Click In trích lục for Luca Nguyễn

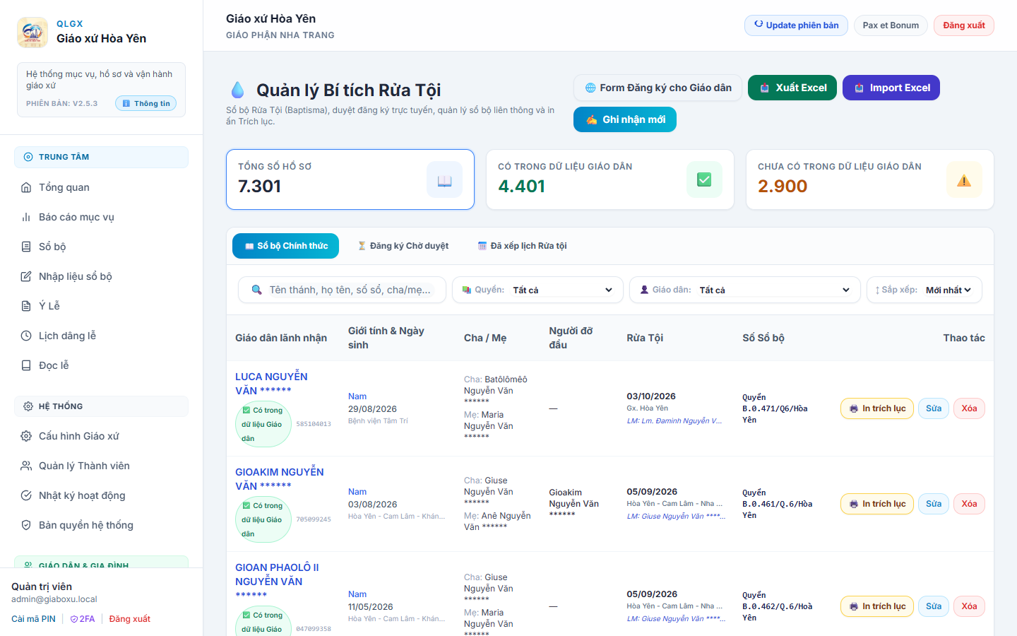click(877, 408)
